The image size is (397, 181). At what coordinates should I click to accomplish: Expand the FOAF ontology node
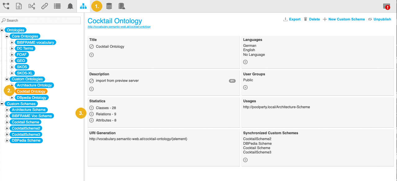(12, 54)
